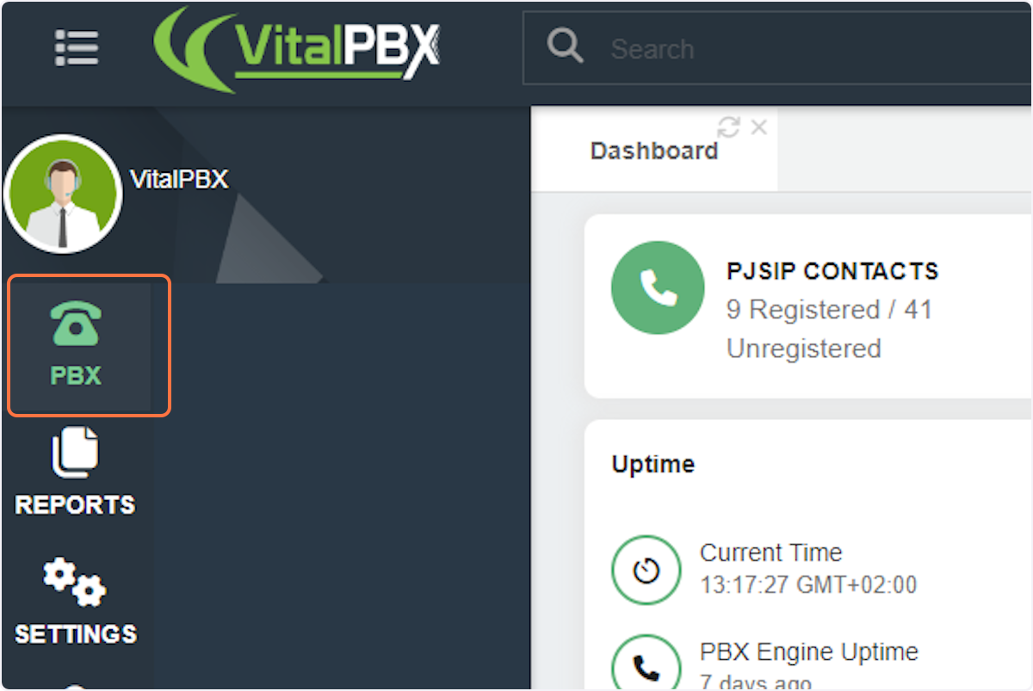Image resolution: width=1033 pixels, height=691 pixels.
Task: Open the Reports documents icon
Action: [76, 453]
